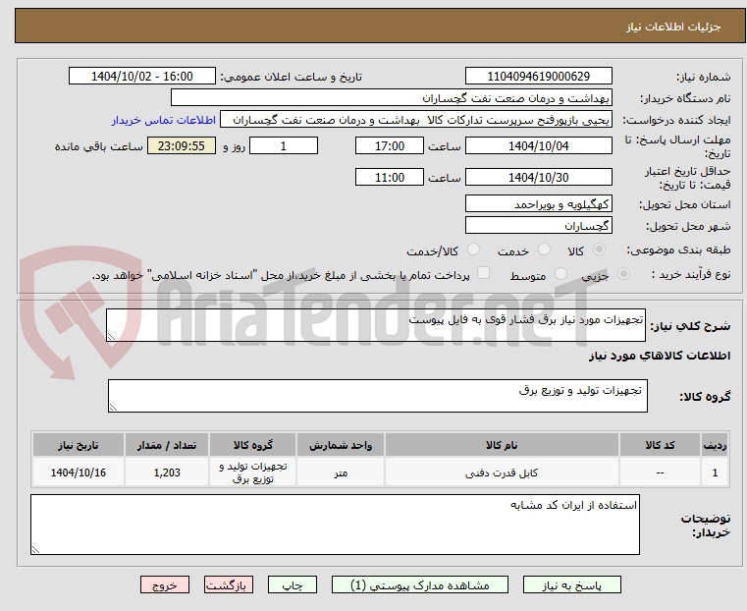Click the days remaining field showing 1
This screenshot has height=611, width=747.
[x=284, y=145]
